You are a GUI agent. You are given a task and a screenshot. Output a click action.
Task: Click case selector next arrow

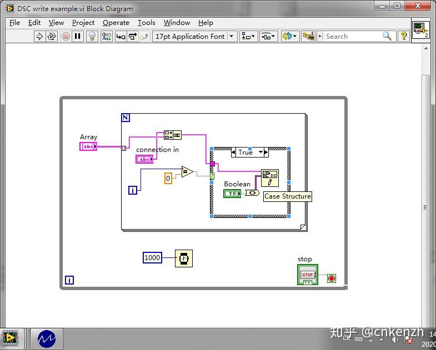click(266, 152)
